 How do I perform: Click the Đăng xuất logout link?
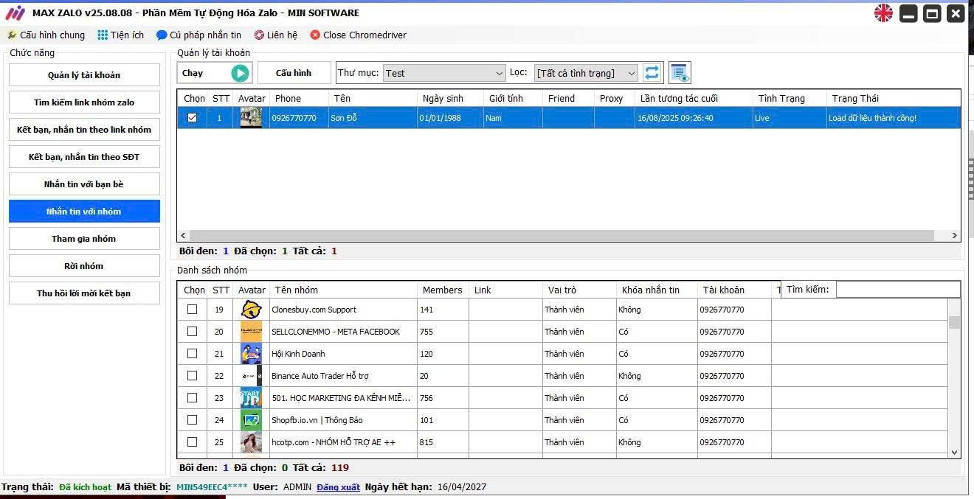tap(338, 487)
